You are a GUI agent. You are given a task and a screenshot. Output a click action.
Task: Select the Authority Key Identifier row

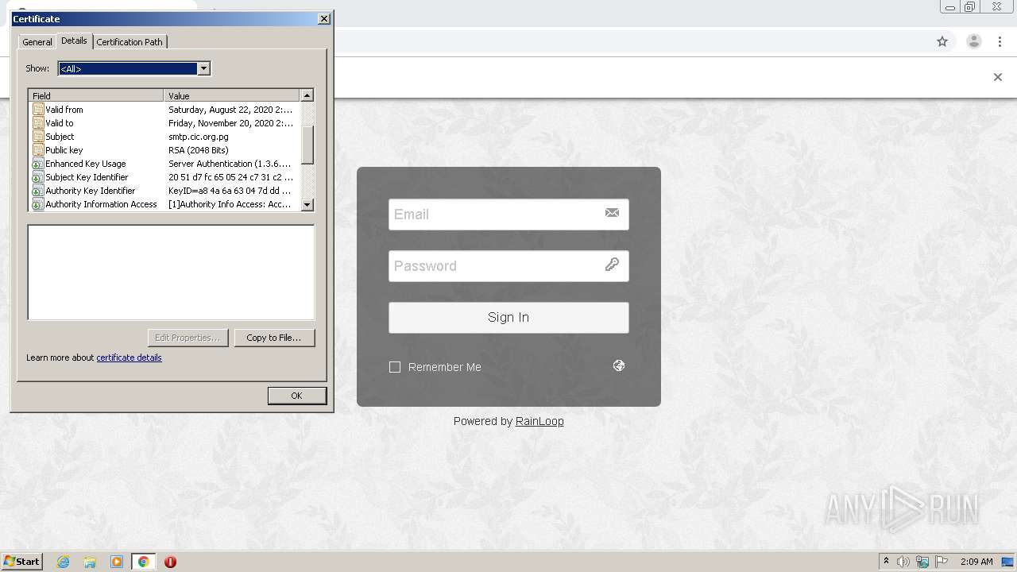[x=164, y=191]
